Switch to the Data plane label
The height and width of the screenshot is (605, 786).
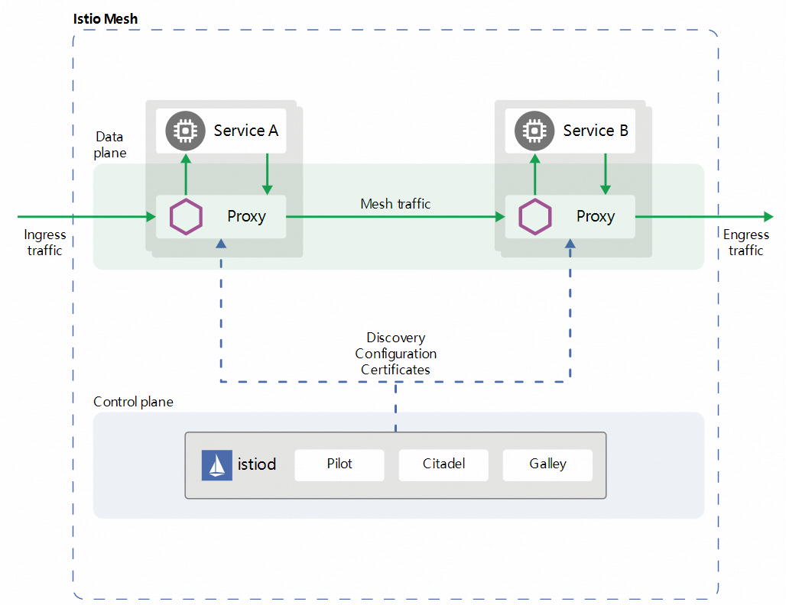tap(109, 145)
